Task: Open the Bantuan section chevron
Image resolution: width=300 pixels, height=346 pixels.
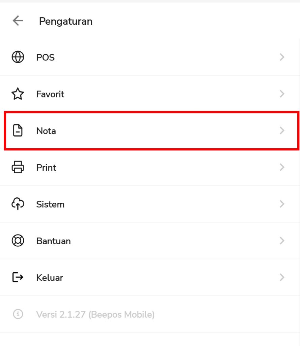Action: (x=282, y=241)
